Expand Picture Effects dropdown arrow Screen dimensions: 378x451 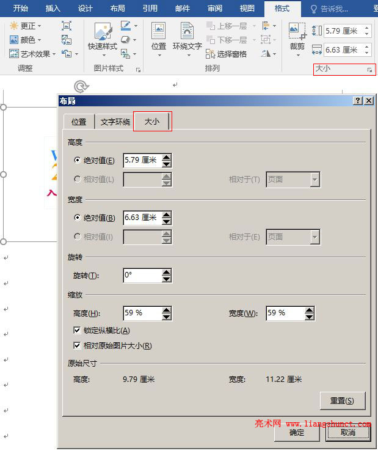(134, 40)
